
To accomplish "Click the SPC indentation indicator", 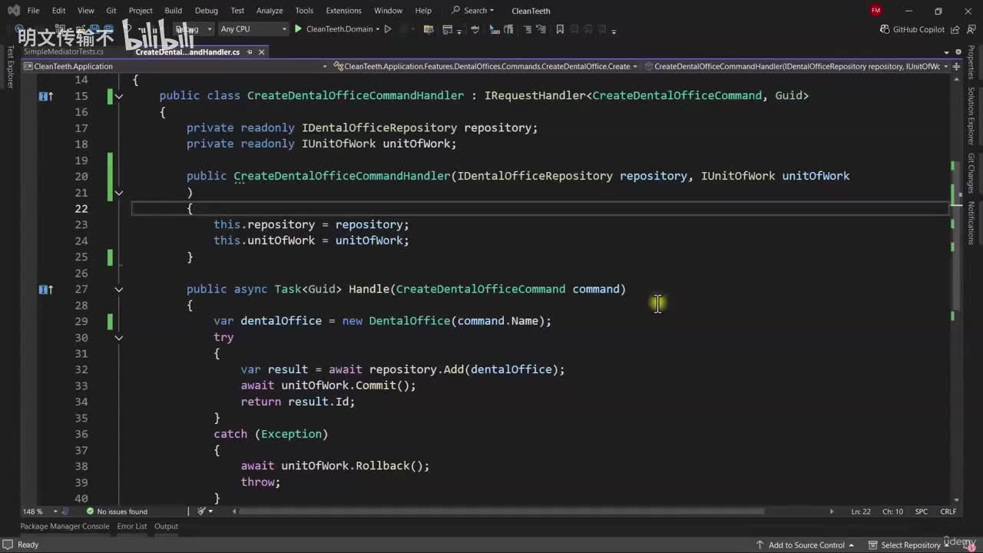I will tap(922, 512).
